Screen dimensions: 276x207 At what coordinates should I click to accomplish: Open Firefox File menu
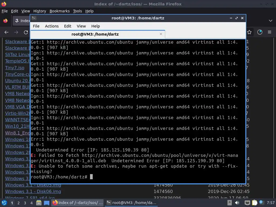click(x=5, y=11)
